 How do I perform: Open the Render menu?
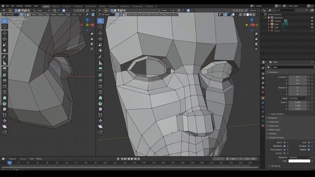[20, 6]
